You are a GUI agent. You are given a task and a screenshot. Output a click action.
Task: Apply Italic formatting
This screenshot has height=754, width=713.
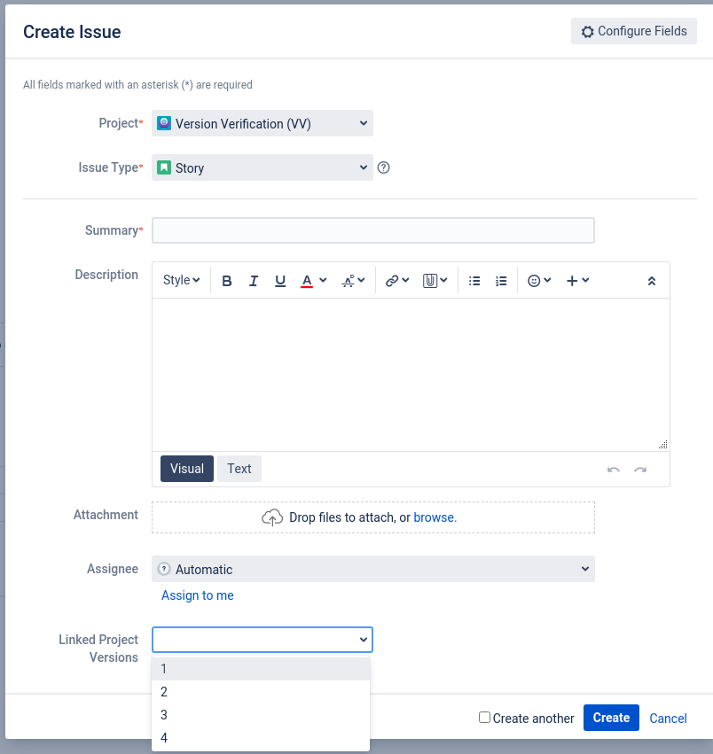[254, 281]
